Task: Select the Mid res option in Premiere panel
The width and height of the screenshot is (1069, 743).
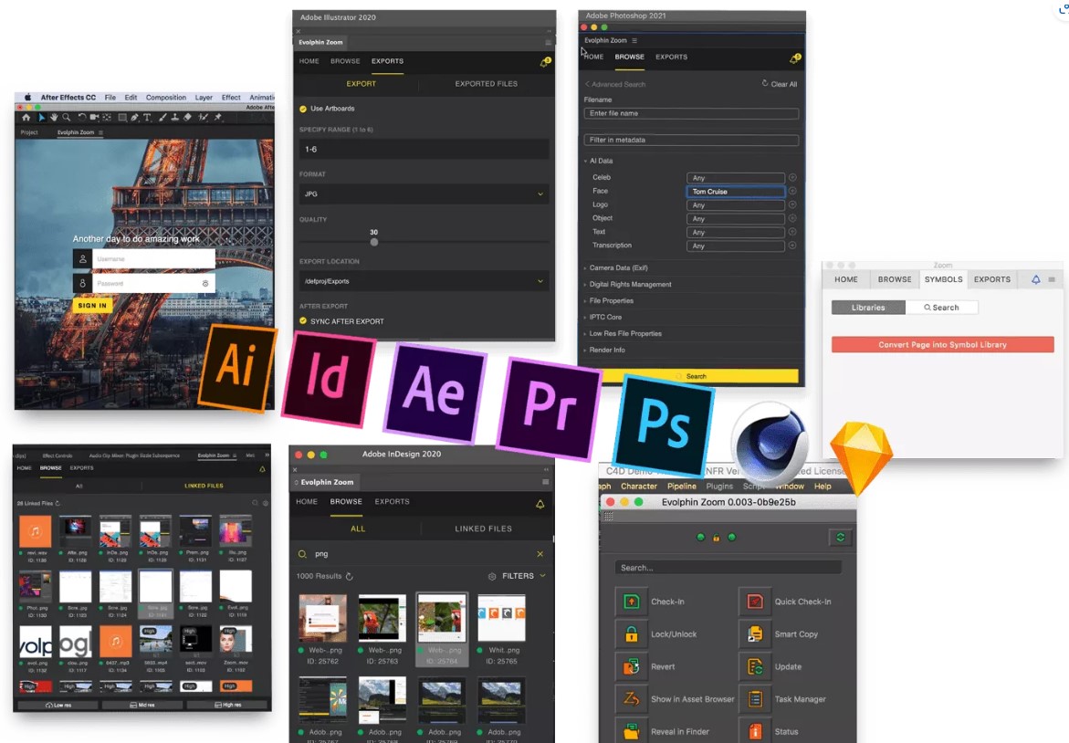Action: click(141, 705)
